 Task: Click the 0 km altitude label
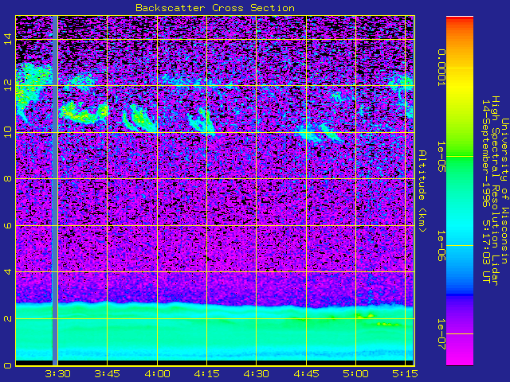(8, 365)
